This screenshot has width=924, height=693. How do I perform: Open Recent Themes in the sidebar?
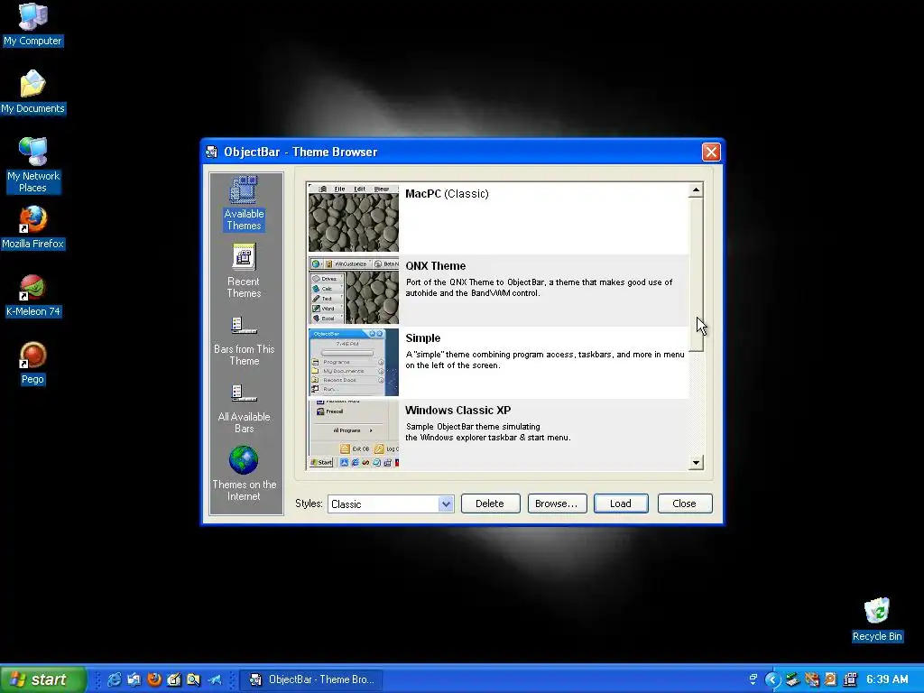coord(244,271)
